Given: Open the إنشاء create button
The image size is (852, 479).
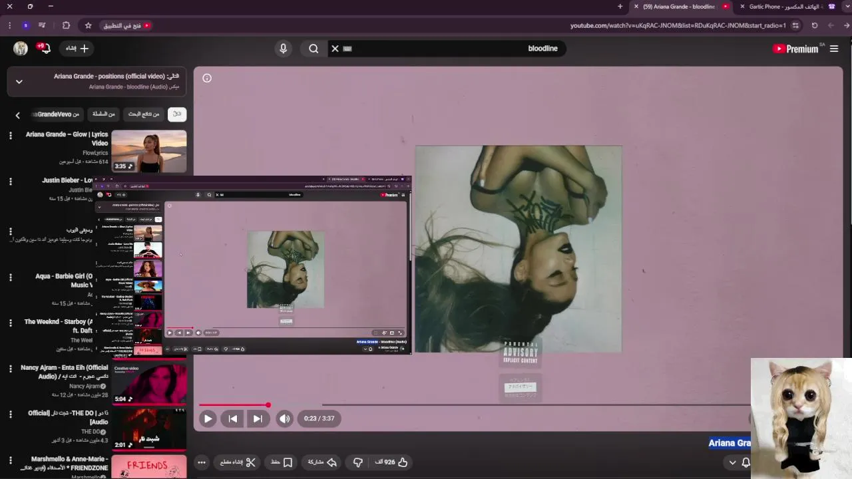Looking at the screenshot, I should (77, 49).
